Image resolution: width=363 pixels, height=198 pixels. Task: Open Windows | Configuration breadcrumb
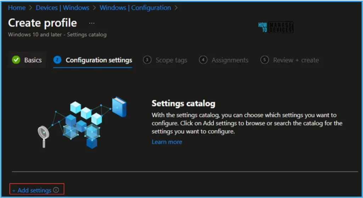pos(135,8)
